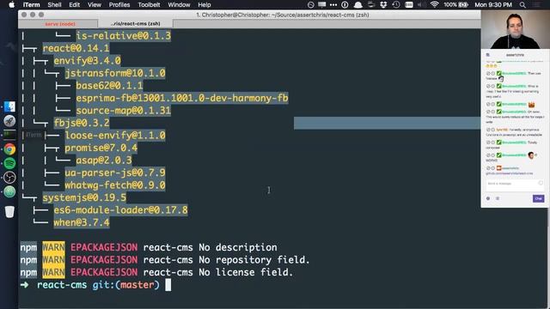Click when@3.7.4 entry
Viewport: 550px width, 309px height.
pyautogui.click(x=82, y=222)
